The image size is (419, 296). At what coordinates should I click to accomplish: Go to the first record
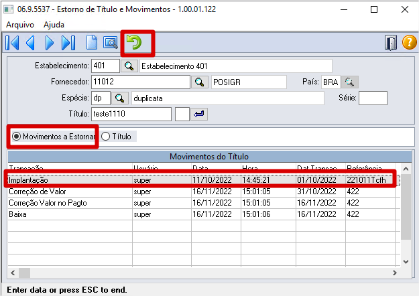pyautogui.click(x=12, y=43)
